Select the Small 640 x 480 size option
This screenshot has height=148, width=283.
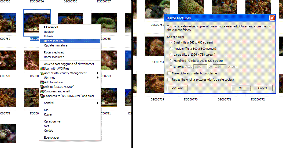(171, 42)
